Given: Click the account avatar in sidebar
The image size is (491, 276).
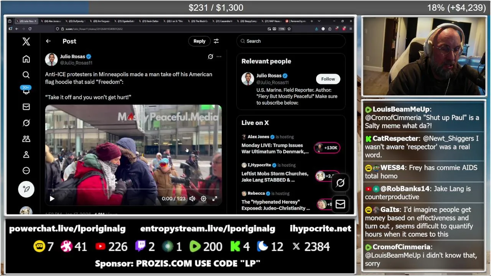Looking at the screenshot, I should 26,210.
